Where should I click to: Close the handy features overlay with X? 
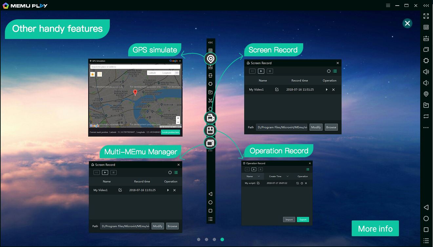click(x=407, y=23)
